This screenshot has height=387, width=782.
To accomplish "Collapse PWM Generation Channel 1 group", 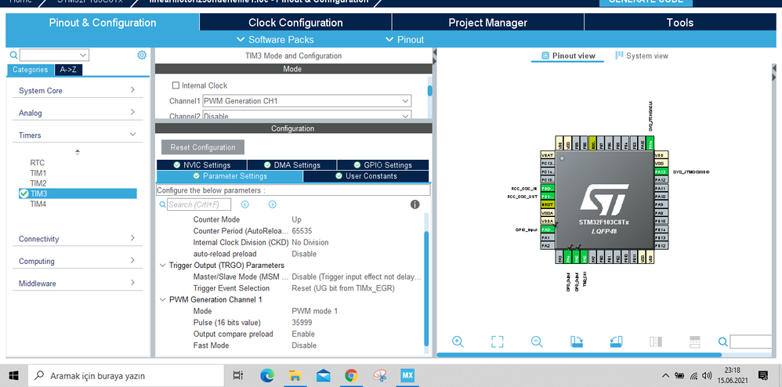I will (x=162, y=300).
